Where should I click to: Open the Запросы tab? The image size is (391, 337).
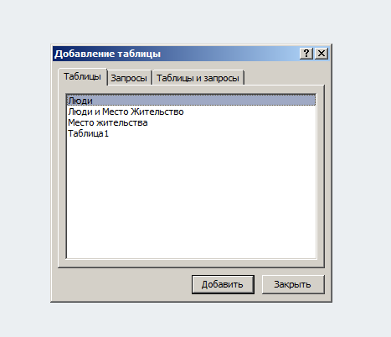pos(129,78)
